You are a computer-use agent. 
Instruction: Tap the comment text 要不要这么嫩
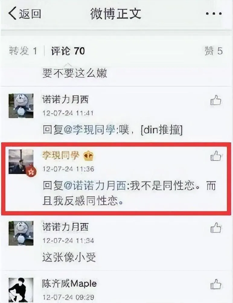click(x=75, y=73)
